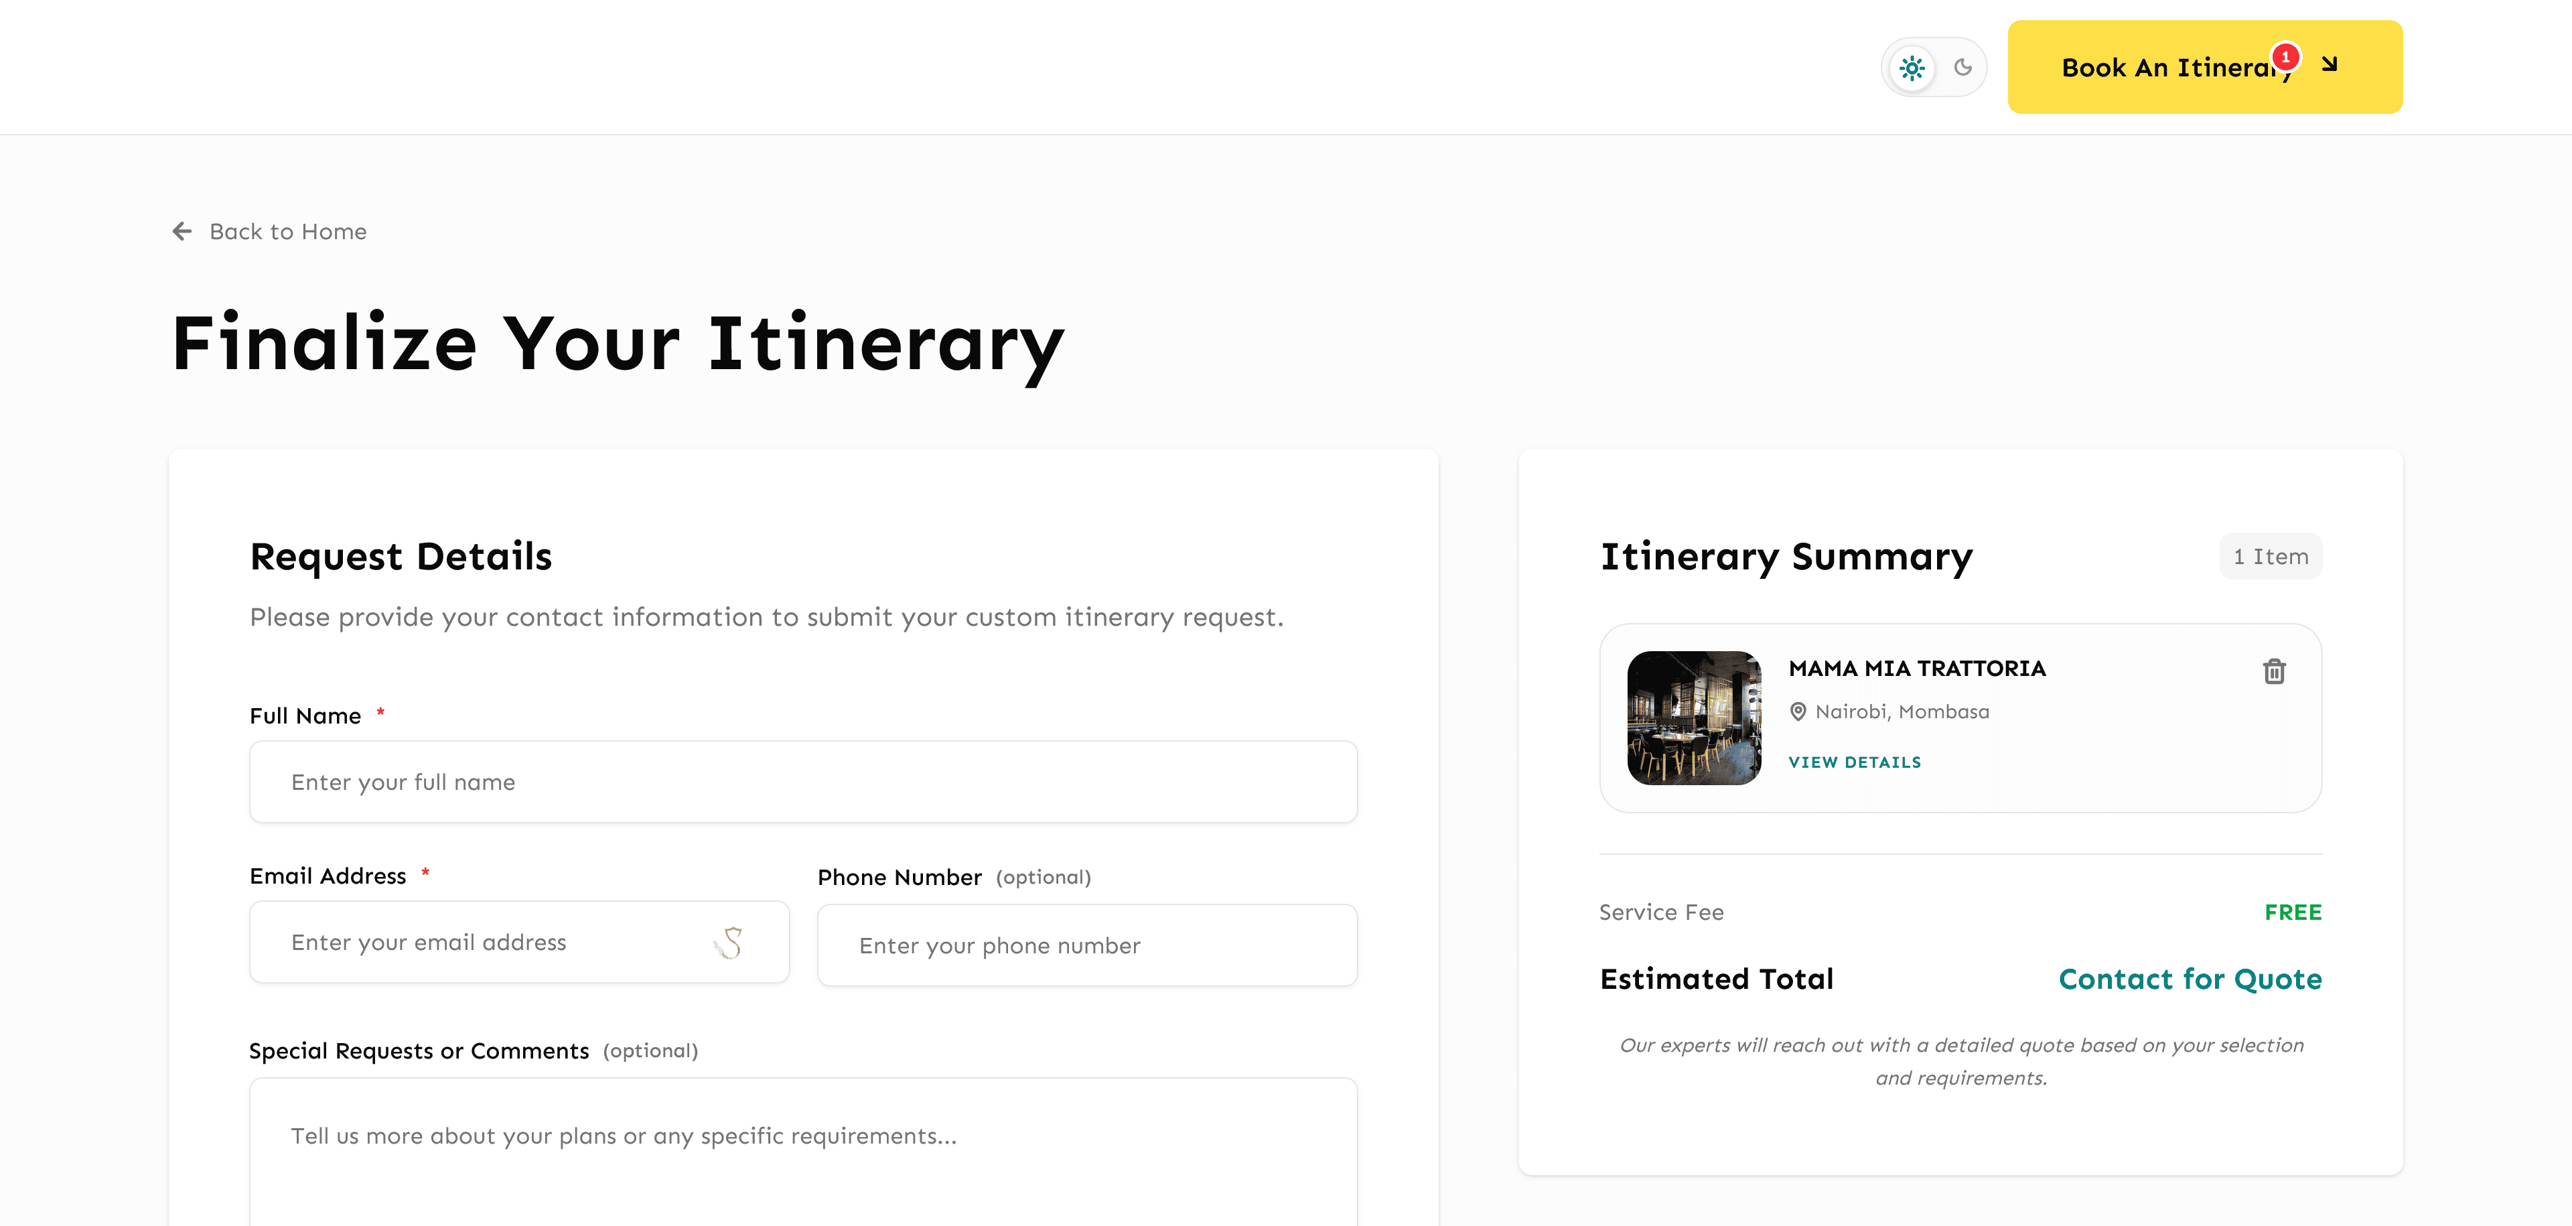Viewport: 2572px width, 1226px height.
Task: Click the 1 Item count badge
Action: coord(2269,556)
